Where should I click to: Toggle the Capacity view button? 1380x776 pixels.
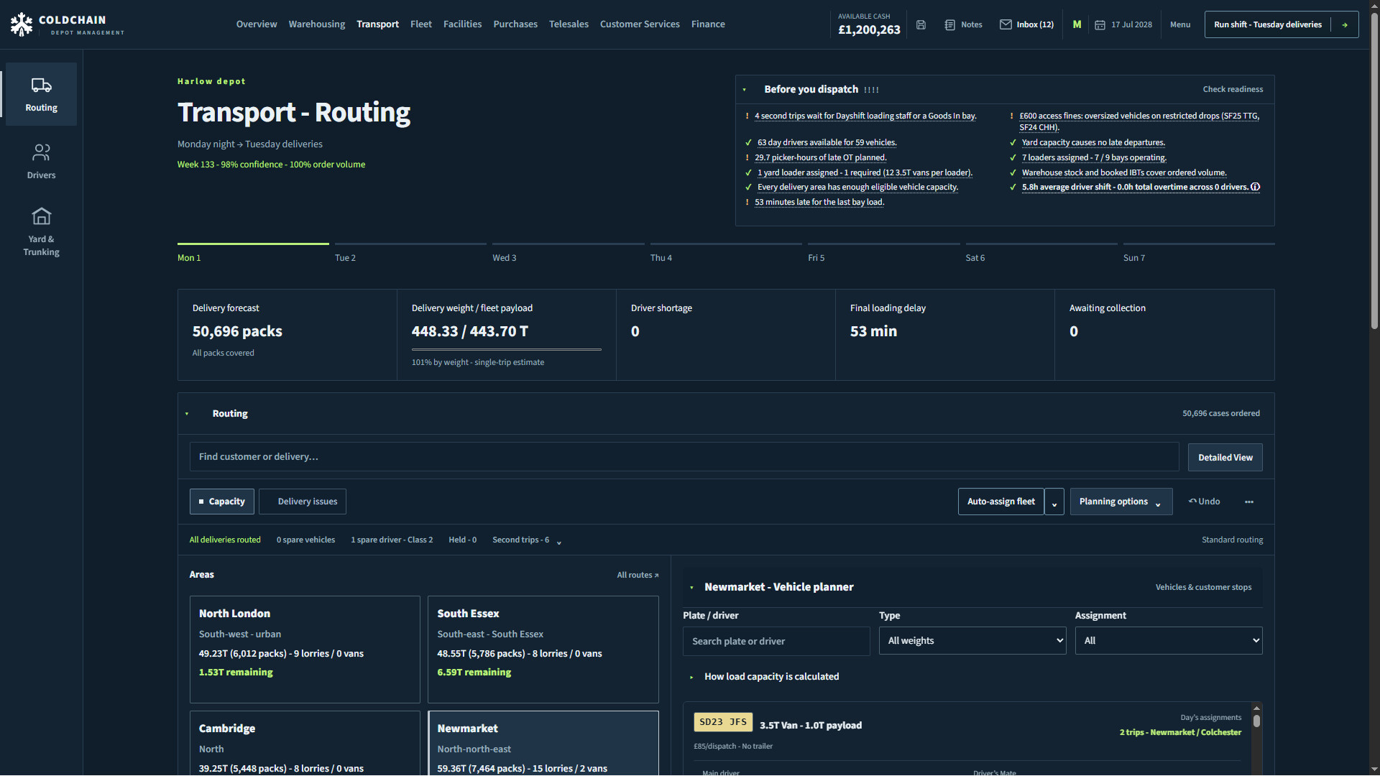click(x=222, y=502)
